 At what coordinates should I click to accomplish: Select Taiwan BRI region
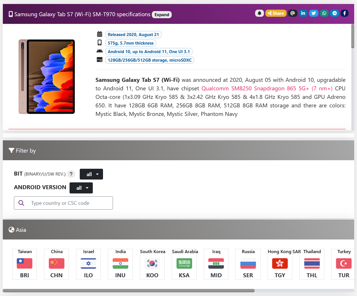click(25, 264)
